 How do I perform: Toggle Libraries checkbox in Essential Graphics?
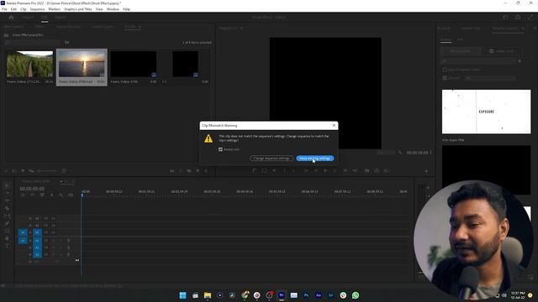pyautogui.click(x=445, y=78)
